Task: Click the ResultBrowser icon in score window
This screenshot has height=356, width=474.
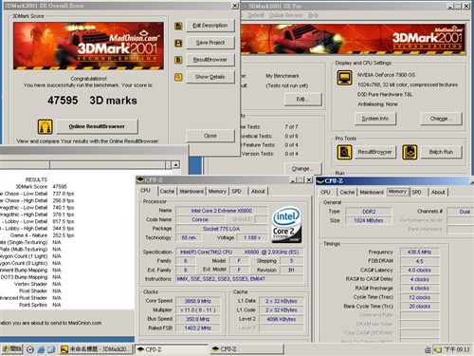Action: click(x=178, y=60)
